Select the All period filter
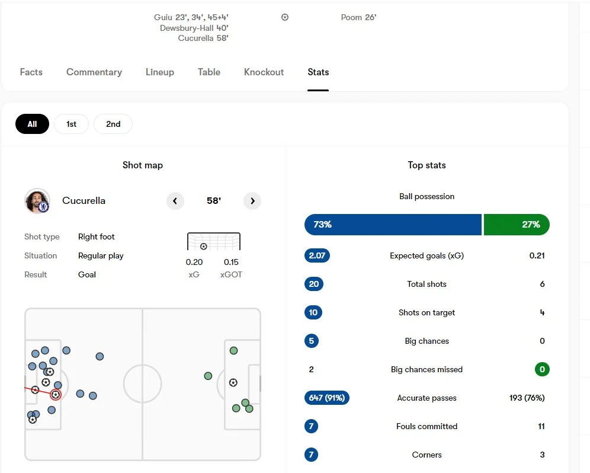Viewport: 590px width, 473px height. [32, 124]
